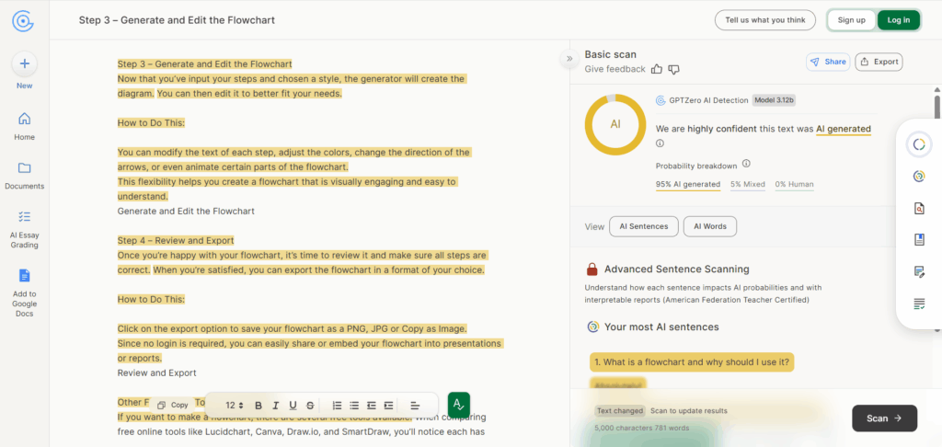Click document title 'Step 3 – Generate and Edit the Flowchart'

point(177,20)
